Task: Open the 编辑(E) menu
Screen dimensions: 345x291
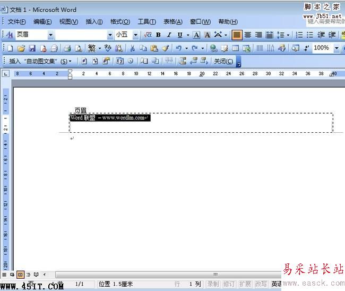Action: coord(42,22)
